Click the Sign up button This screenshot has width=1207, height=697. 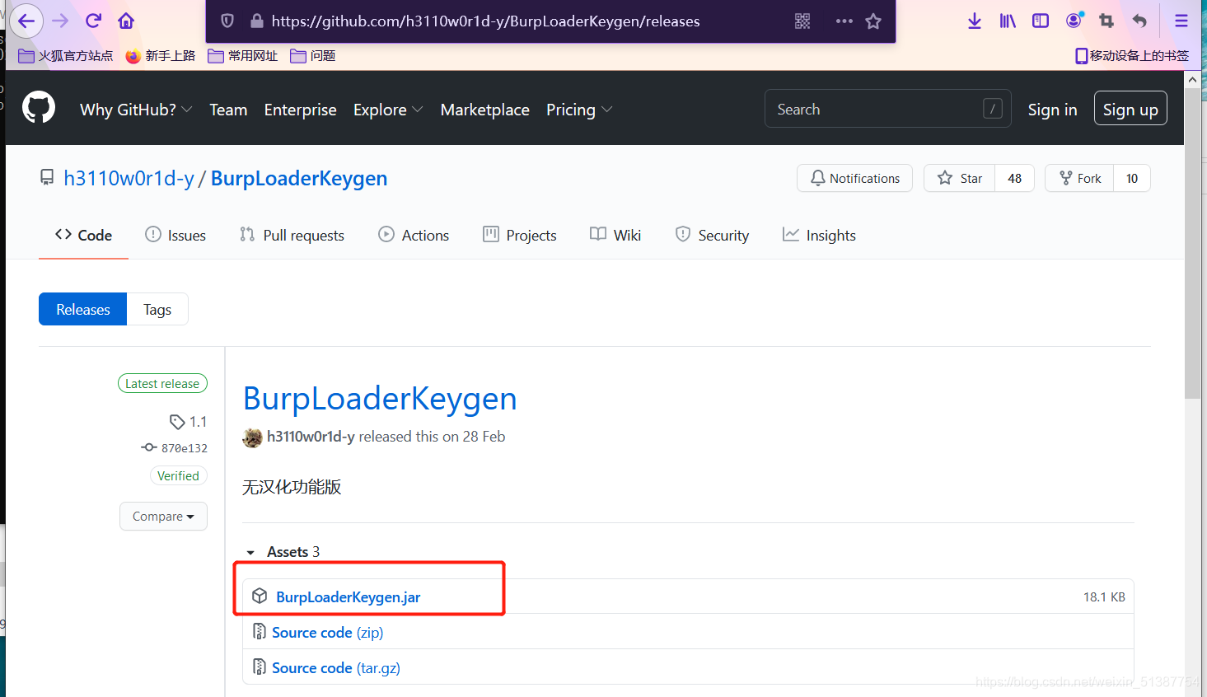tap(1130, 109)
